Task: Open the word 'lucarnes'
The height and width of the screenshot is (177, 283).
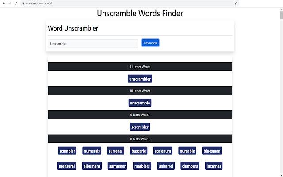Action: tap(214, 166)
